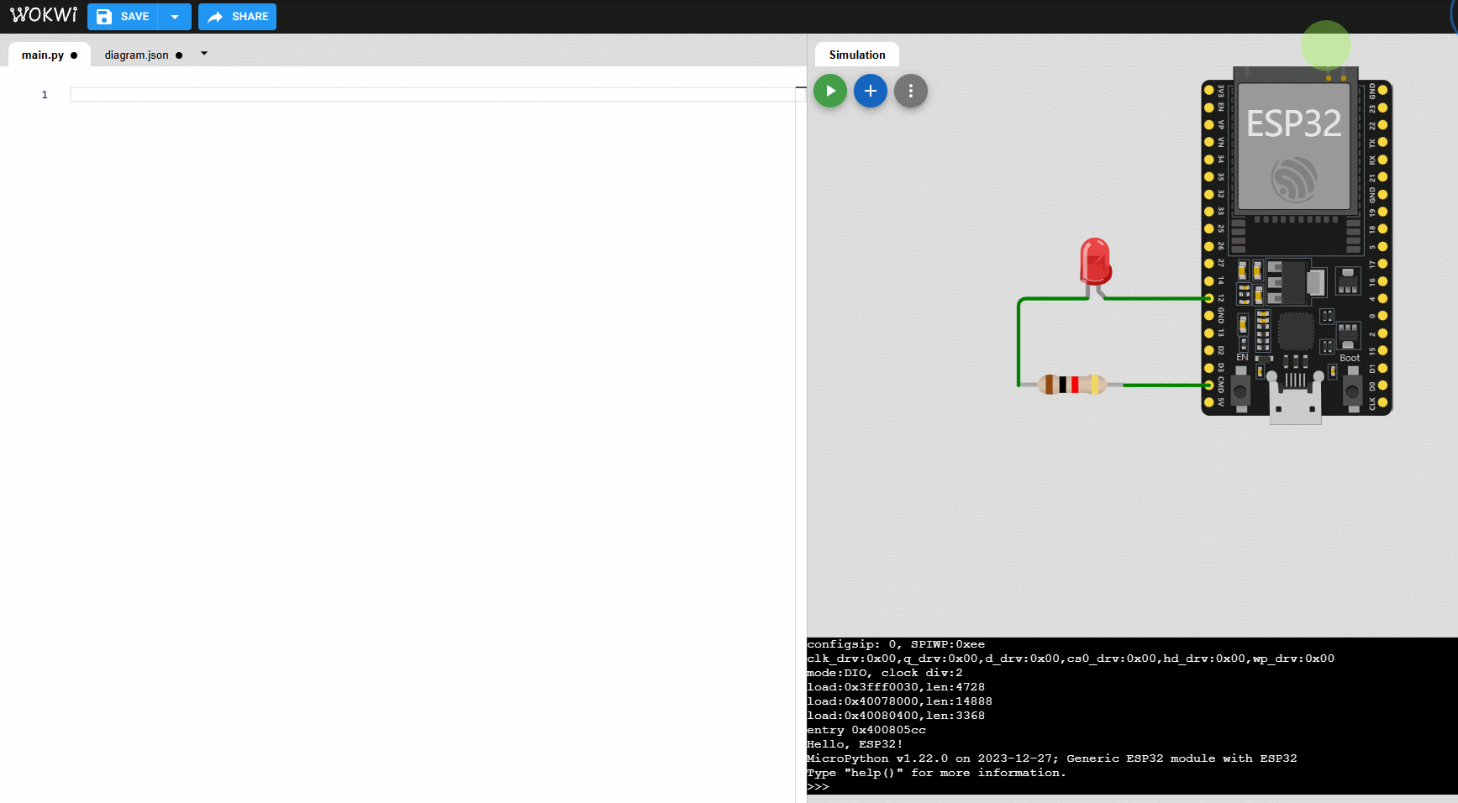1458x803 pixels.
Task: Open the Save options dropdown arrow
Action: 175,17
